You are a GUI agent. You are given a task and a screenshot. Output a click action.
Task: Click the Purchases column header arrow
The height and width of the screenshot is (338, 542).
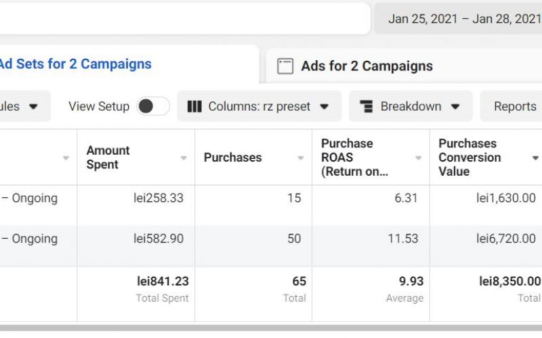(x=301, y=158)
